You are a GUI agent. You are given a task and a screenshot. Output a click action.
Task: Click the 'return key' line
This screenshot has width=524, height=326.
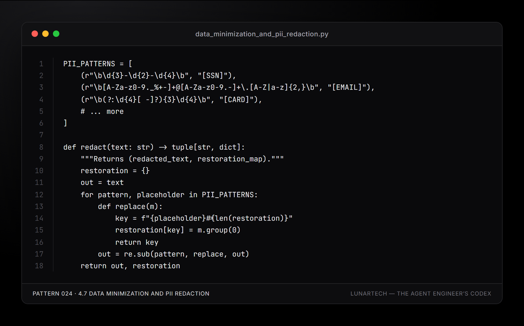click(137, 242)
